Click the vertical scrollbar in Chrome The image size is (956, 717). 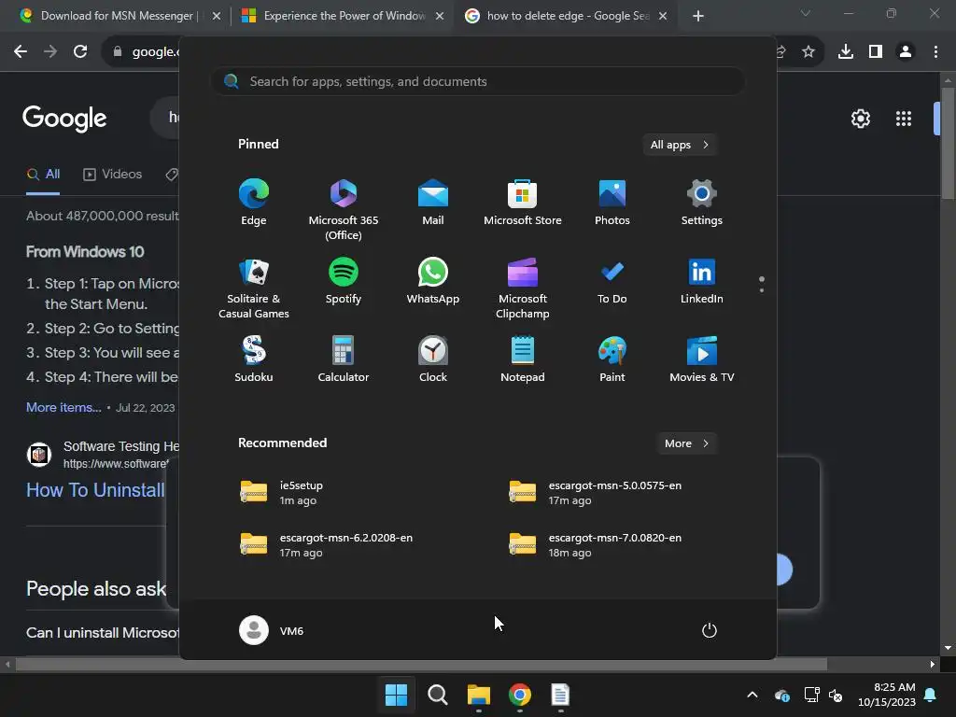[948, 143]
